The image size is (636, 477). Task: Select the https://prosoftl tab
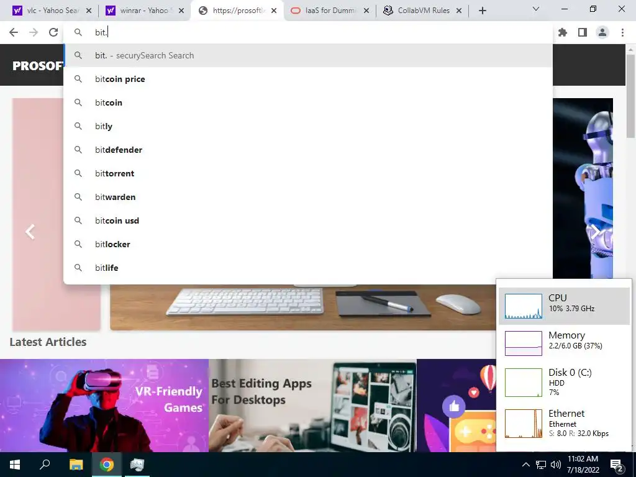click(237, 11)
